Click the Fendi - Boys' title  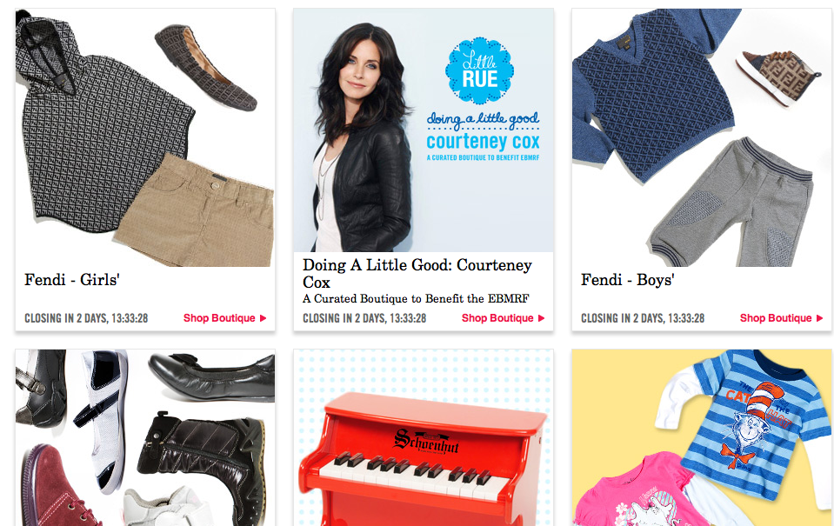[628, 280]
